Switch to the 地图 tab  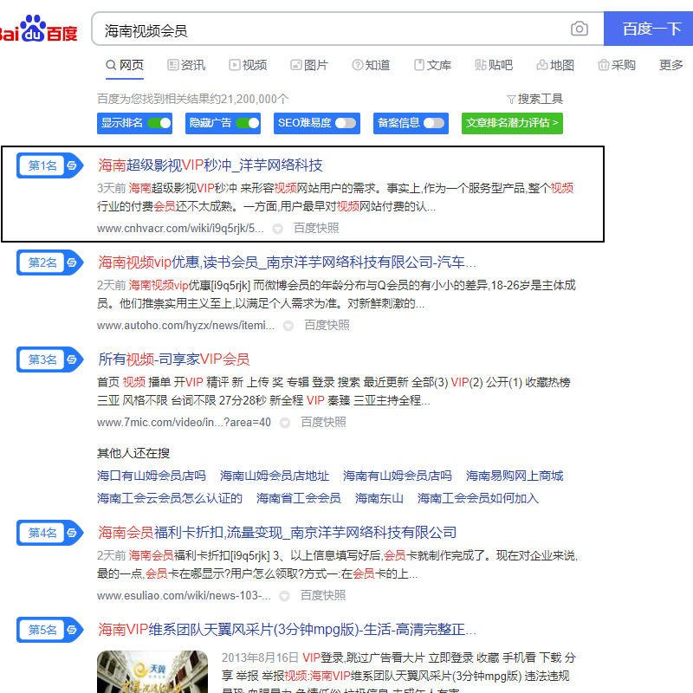tap(555, 65)
